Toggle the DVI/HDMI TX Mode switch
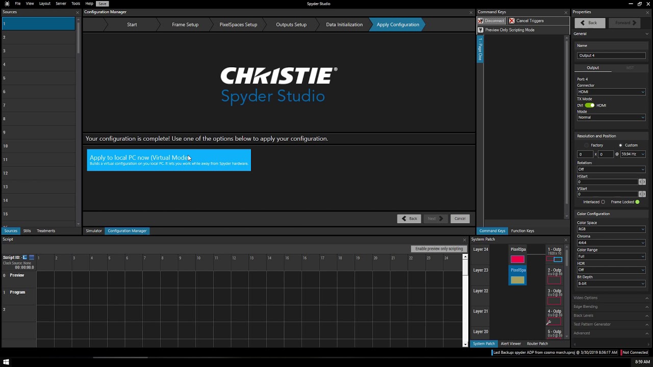 pos(590,106)
